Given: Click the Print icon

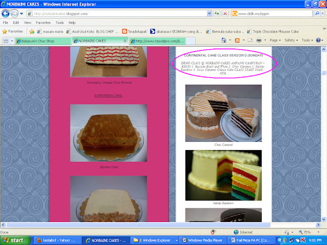Looking at the screenshot, I should pos(259,40).
